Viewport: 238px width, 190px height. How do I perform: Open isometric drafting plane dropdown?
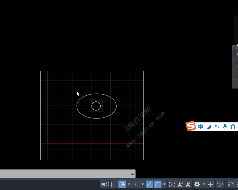click(x=142, y=184)
